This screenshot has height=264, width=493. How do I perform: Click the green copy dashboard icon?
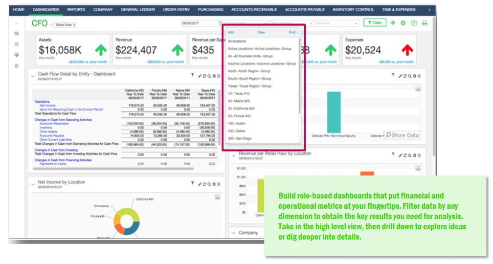pyautogui.click(x=414, y=23)
